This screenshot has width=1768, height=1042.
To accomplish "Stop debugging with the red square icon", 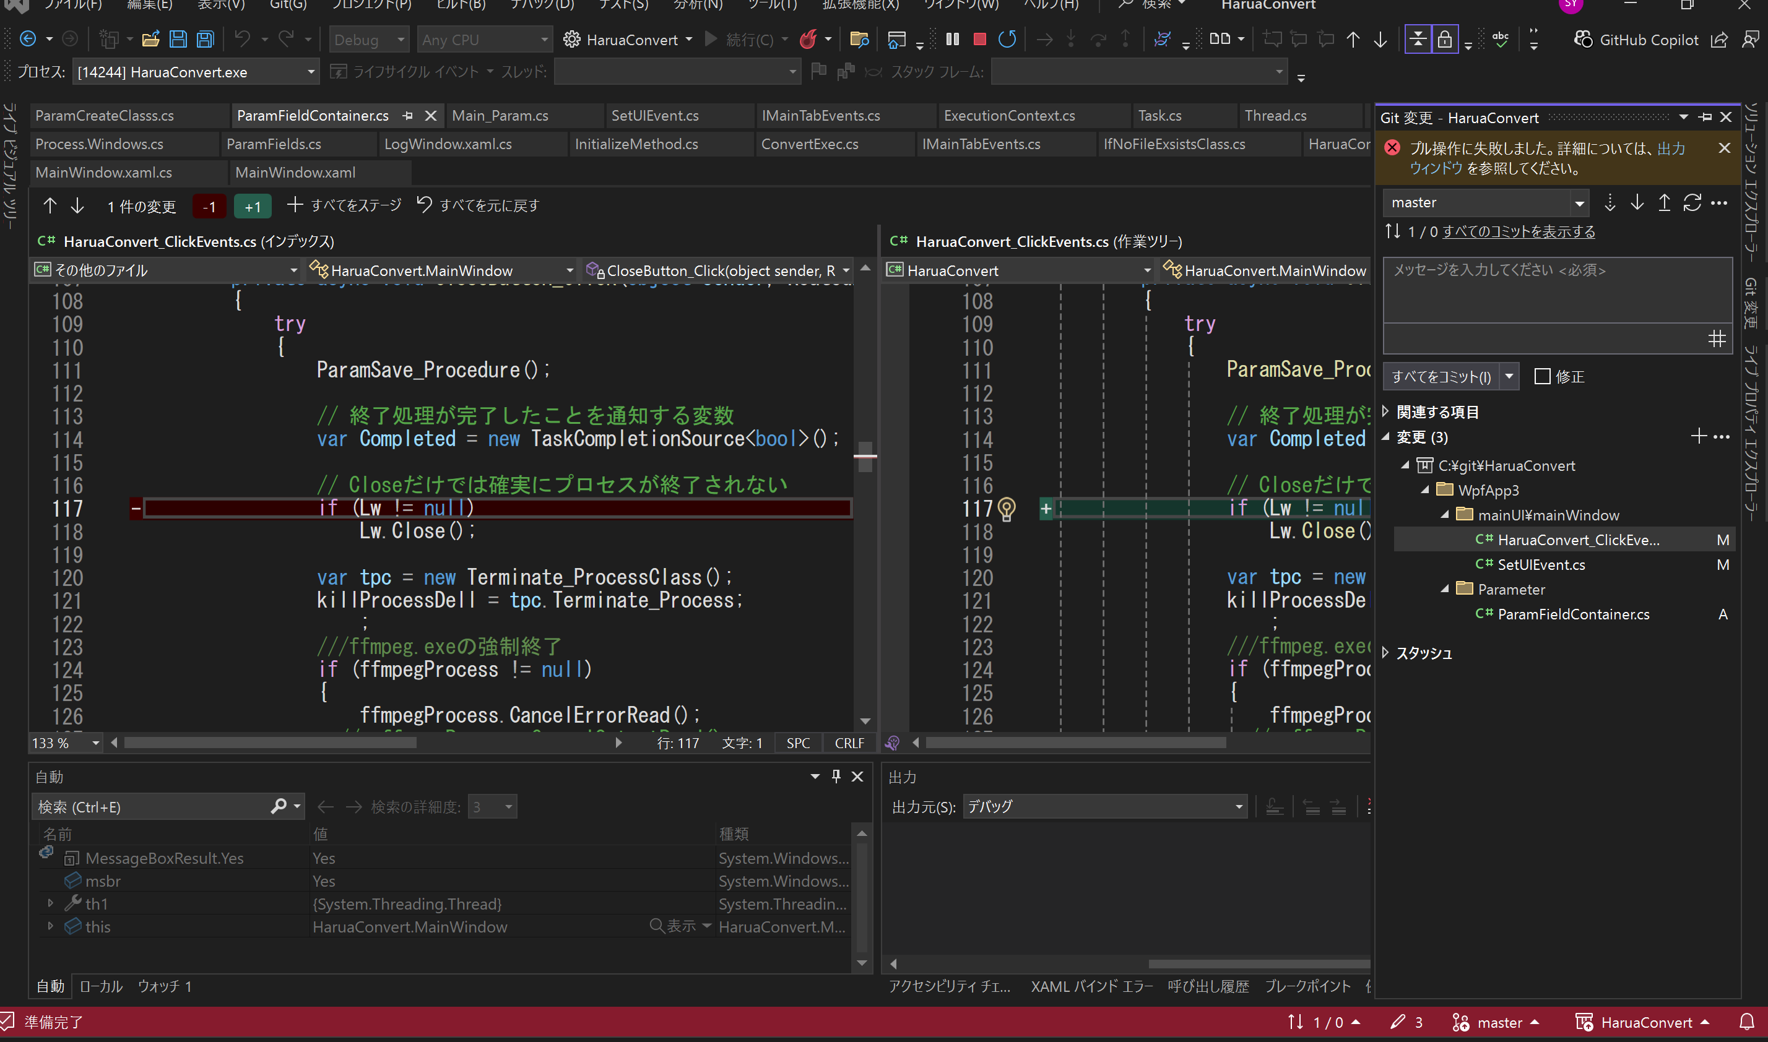I will (x=979, y=40).
